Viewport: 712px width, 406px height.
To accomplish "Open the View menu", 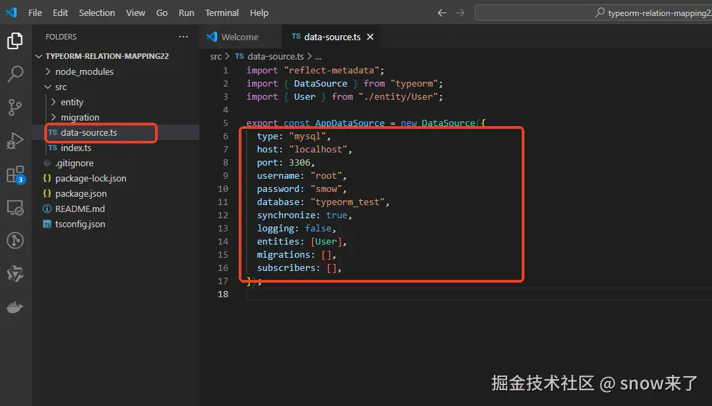I will [136, 12].
